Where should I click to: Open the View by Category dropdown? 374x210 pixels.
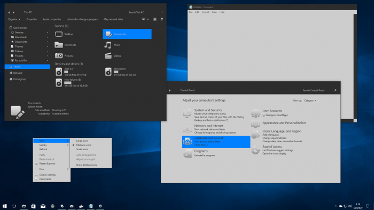point(310,100)
